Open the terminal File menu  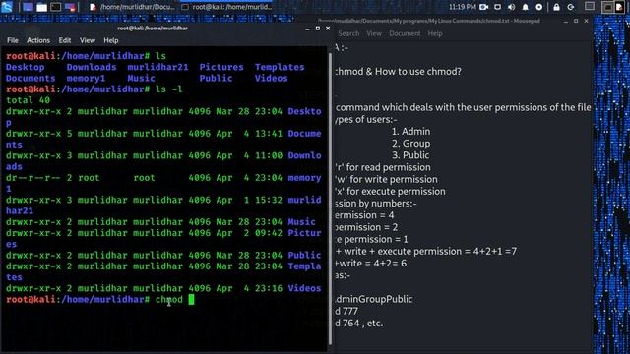tap(13, 40)
